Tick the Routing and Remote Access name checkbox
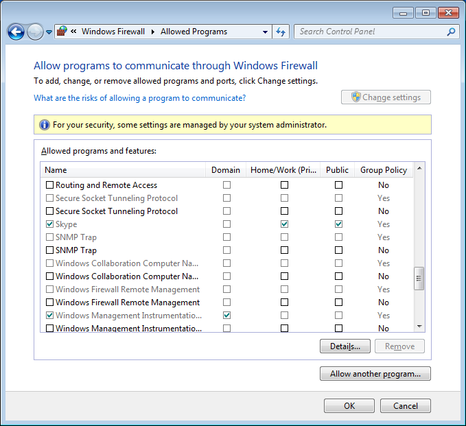Screen dimensions: 466x426 click(x=49, y=185)
